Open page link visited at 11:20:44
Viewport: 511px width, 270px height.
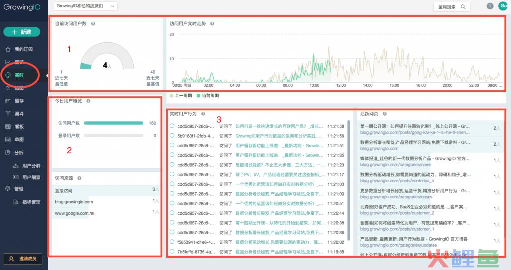[x=279, y=213]
